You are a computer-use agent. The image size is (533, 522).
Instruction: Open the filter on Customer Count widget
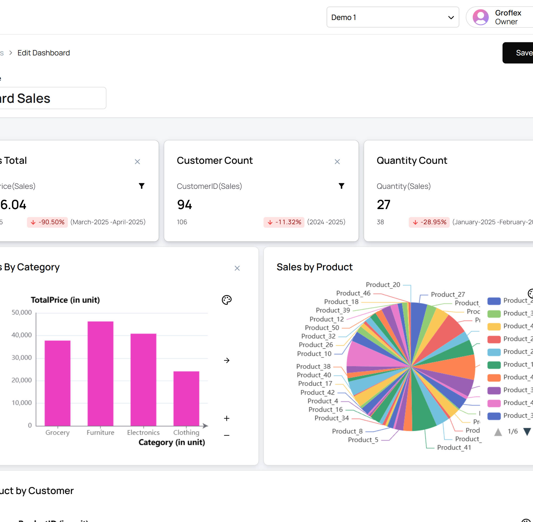[x=341, y=186]
